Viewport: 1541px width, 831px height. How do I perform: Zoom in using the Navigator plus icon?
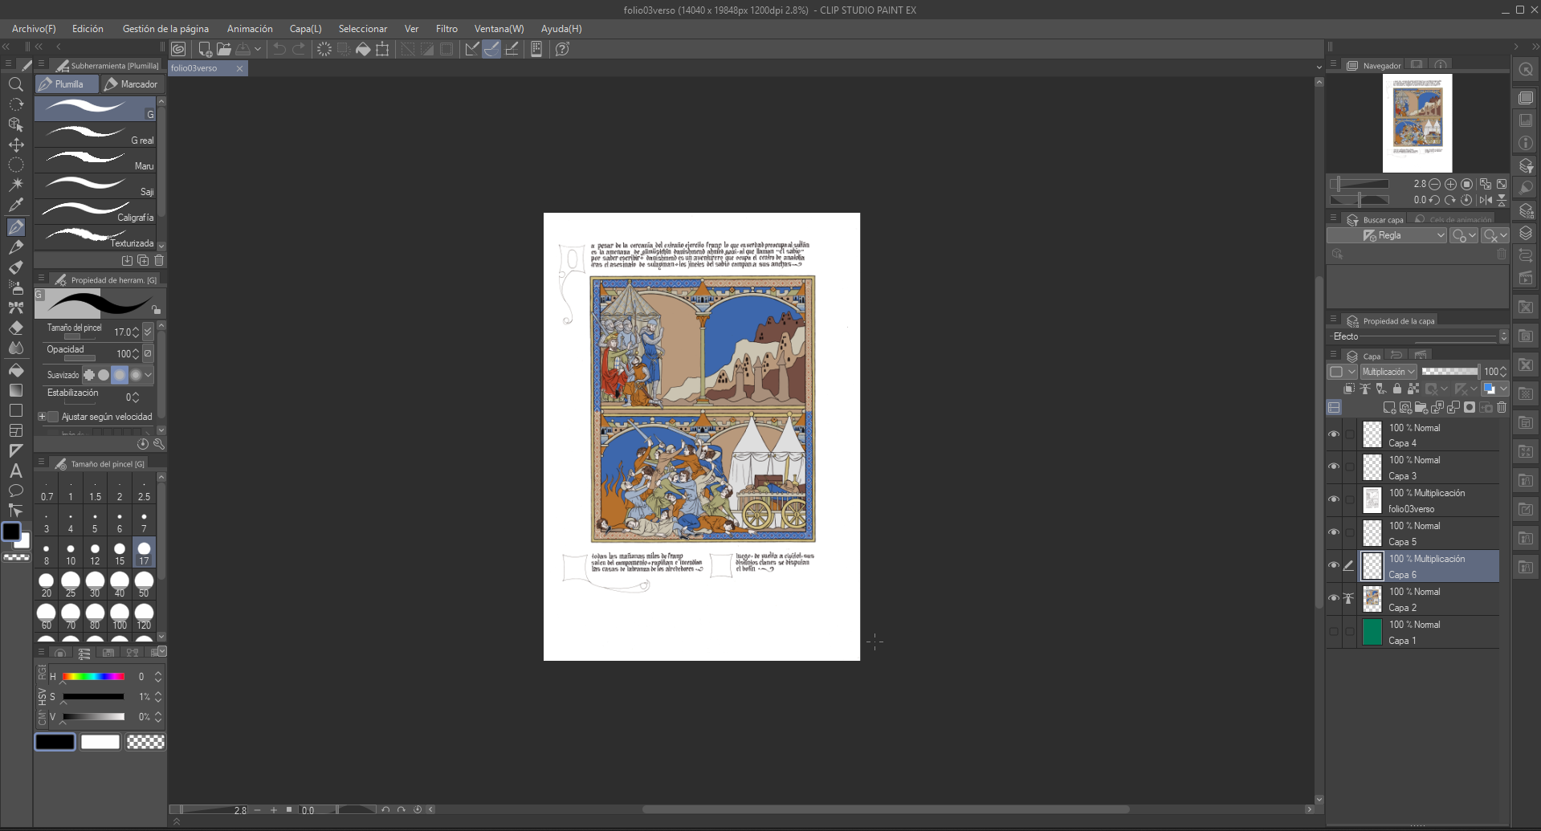coord(1450,184)
